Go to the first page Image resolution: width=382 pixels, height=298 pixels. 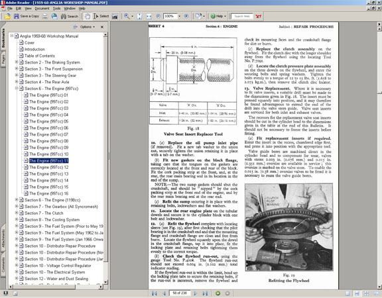click(155, 293)
